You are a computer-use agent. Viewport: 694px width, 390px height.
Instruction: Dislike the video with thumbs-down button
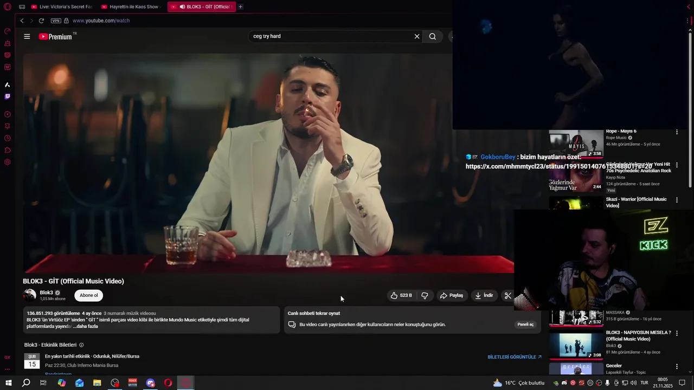point(425,295)
